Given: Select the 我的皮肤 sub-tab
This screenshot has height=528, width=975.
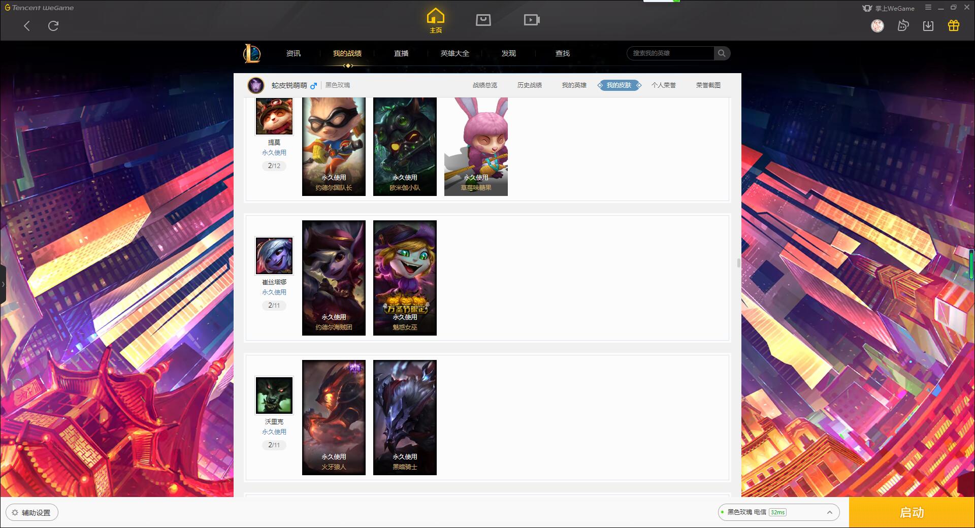Looking at the screenshot, I should pyautogui.click(x=619, y=85).
